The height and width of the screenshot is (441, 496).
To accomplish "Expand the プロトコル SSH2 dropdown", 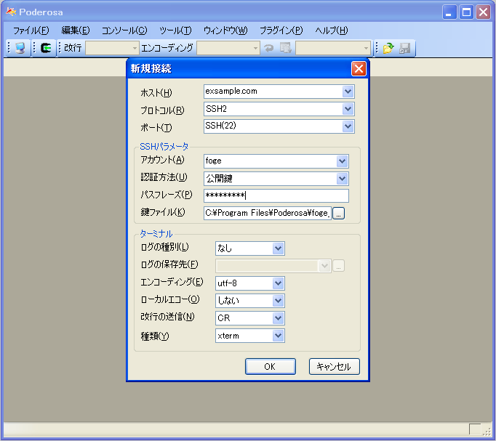I will 348,109.
